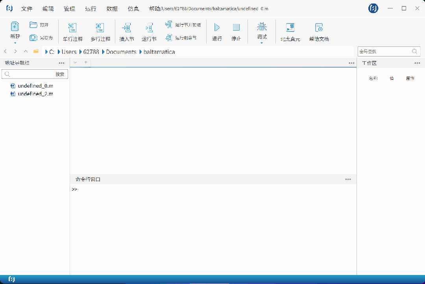Open the 命令行窗口 panel options (•••)
The width and height of the screenshot is (425, 284).
(x=348, y=180)
